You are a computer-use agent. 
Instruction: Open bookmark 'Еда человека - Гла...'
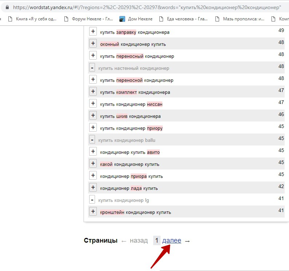point(183,19)
